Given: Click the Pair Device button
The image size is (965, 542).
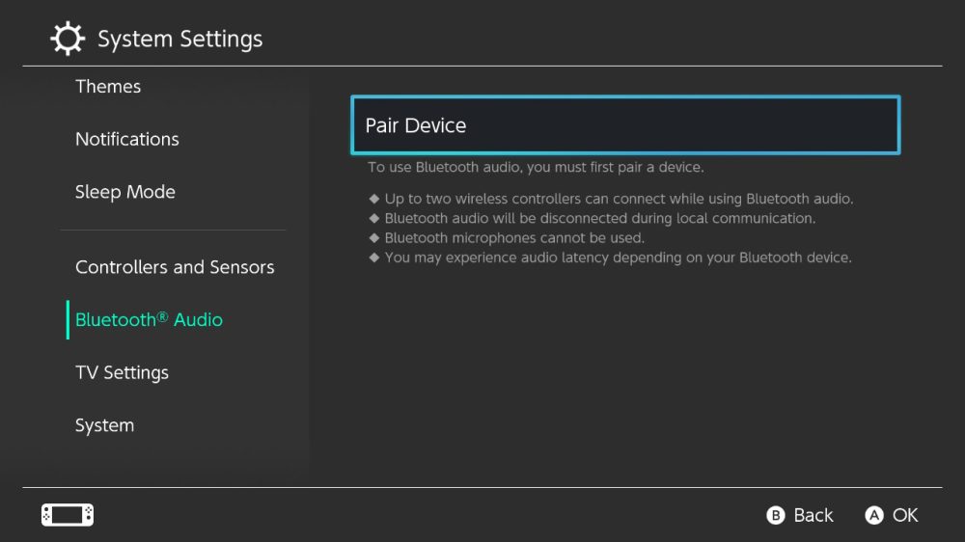Looking at the screenshot, I should [x=624, y=125].
